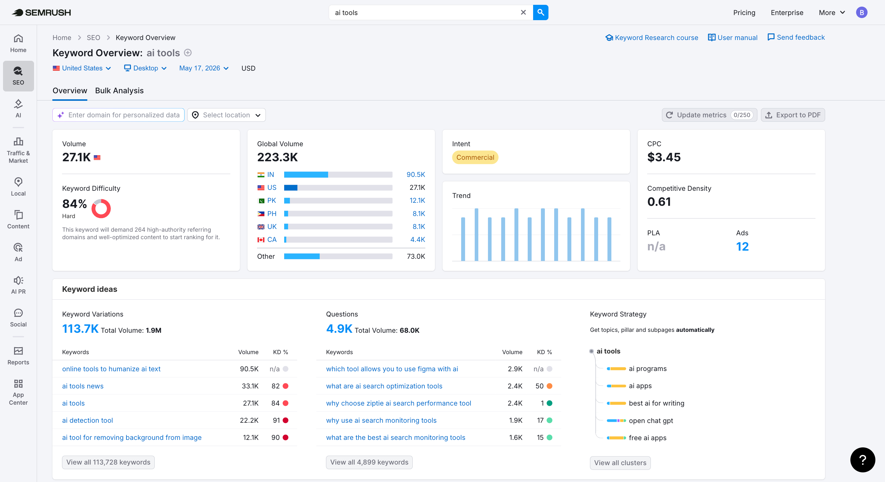The image size is (885, 482).
Task: Open the Local sidebar section
Action: pyautogui.click(x=18, y=187)
